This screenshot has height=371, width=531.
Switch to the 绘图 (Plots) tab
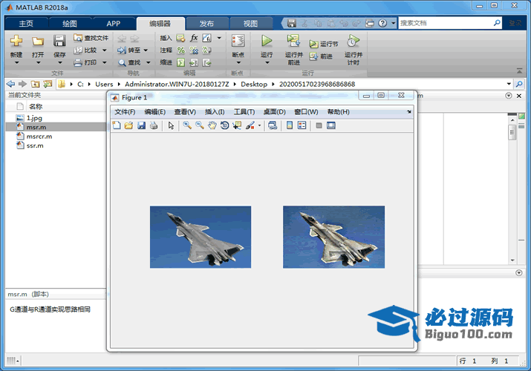(70, 24)
